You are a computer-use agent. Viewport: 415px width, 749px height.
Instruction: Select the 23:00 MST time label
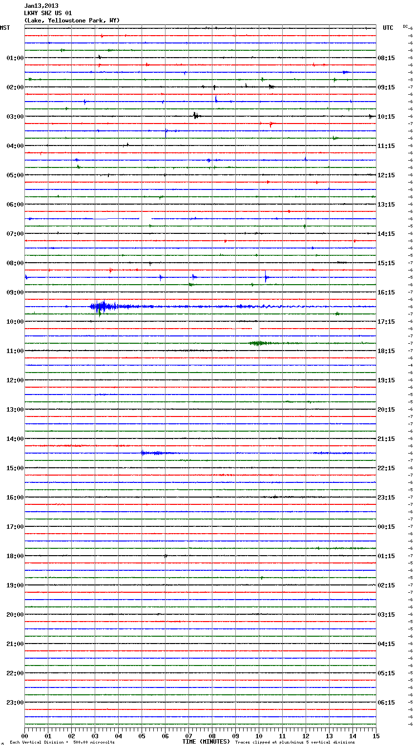pyautogui.click(x=15, y=703)
